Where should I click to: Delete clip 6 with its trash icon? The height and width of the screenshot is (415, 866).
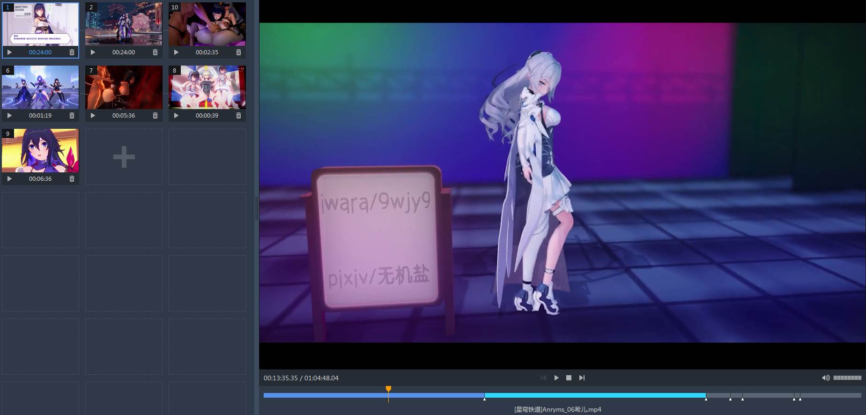tap(72, 116)
